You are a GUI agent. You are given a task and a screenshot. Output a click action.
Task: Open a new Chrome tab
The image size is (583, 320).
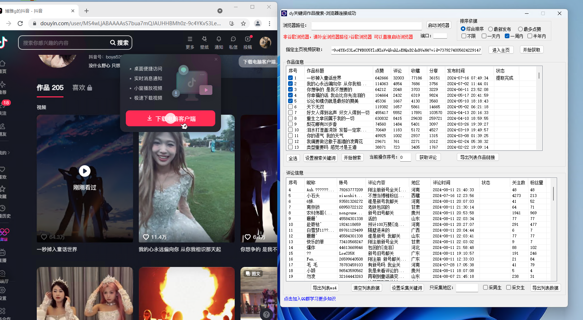tap(87, 11)
